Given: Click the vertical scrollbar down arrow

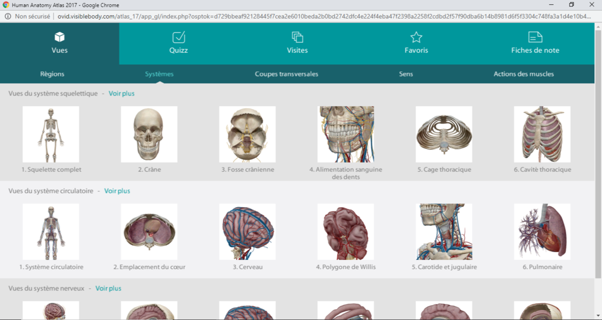Looking at the screenshot, I should [x=597, y=315].
